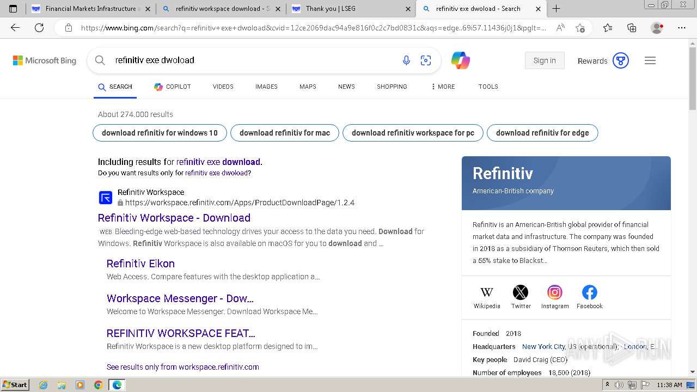This screenshot has width=697, height=392.
Task: Open a new browser tab
Action: point(556,9)
